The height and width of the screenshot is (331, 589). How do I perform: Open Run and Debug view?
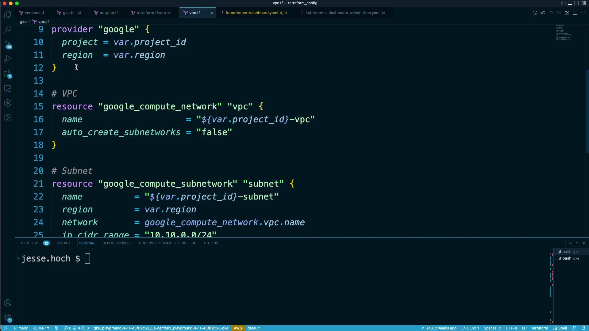coord(8,59)
